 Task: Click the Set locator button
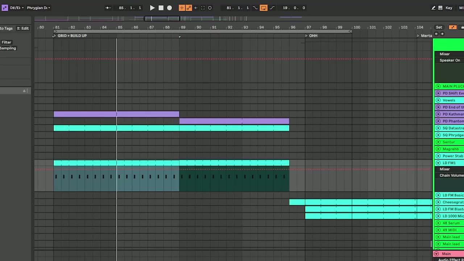click(439, 28)
